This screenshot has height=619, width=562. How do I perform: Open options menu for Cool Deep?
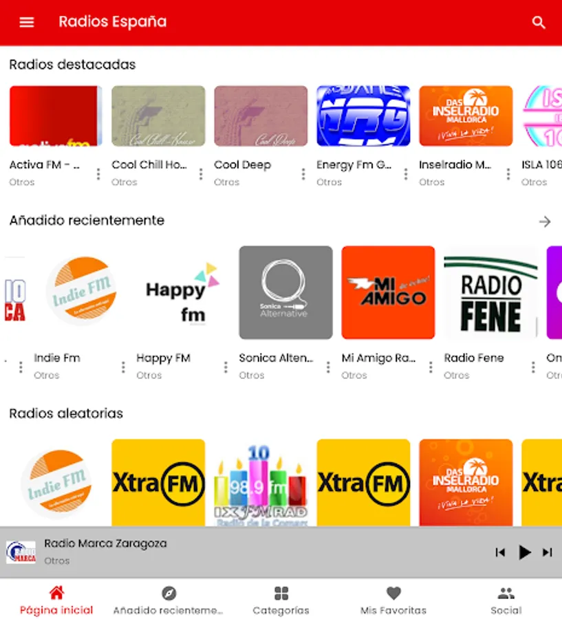coord(303,174)
